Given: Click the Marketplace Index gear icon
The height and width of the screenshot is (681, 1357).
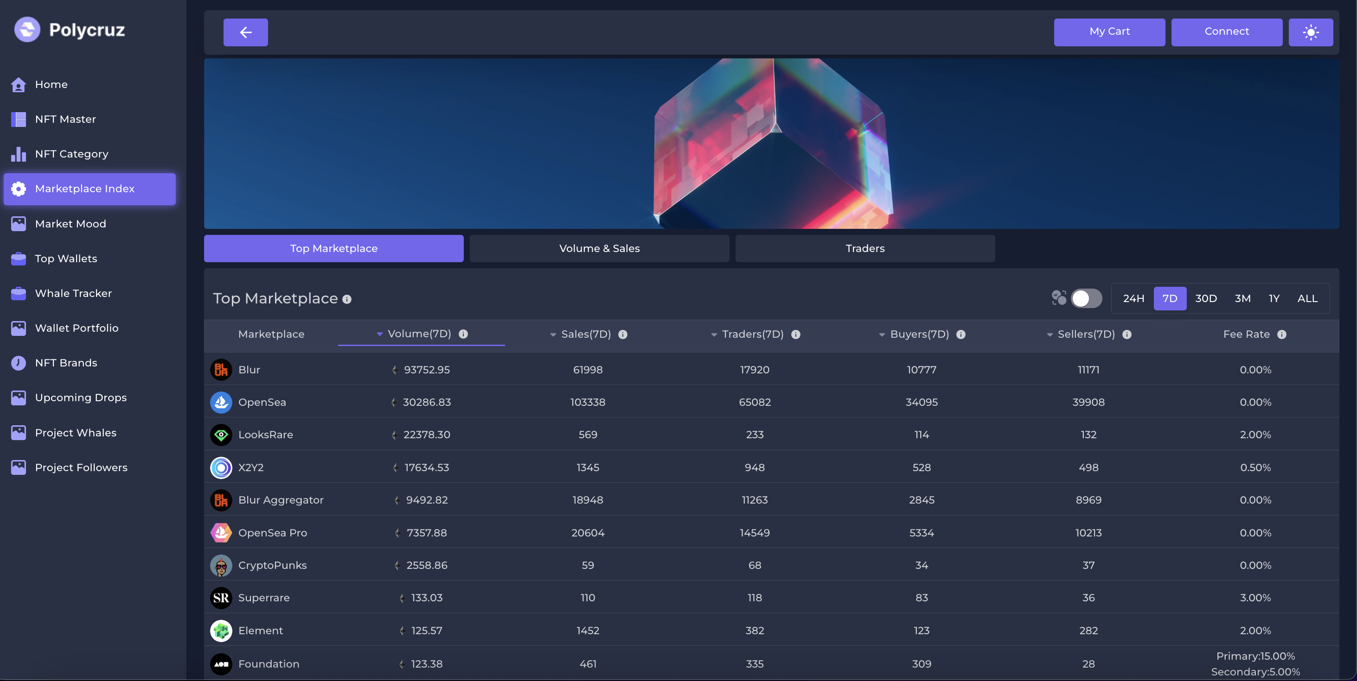Looking at the screenshot, I should [x=19, y=189].
